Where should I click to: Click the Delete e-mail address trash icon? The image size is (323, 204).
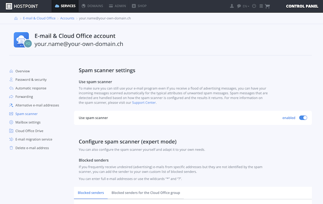(11, 148)
